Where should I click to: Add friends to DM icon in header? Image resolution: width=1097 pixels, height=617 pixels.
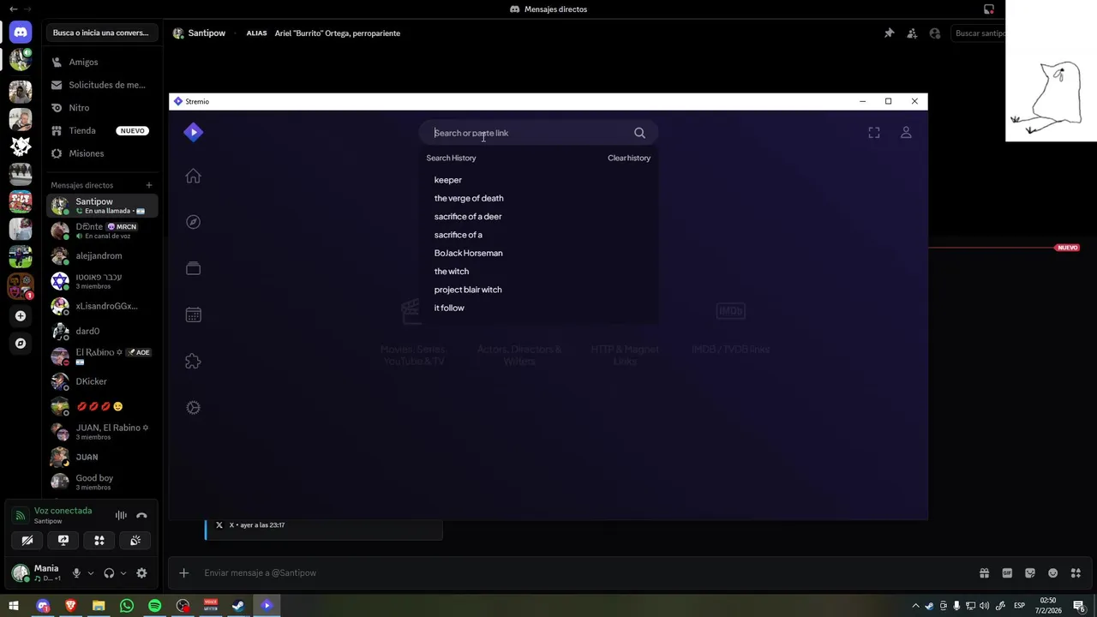912,33
